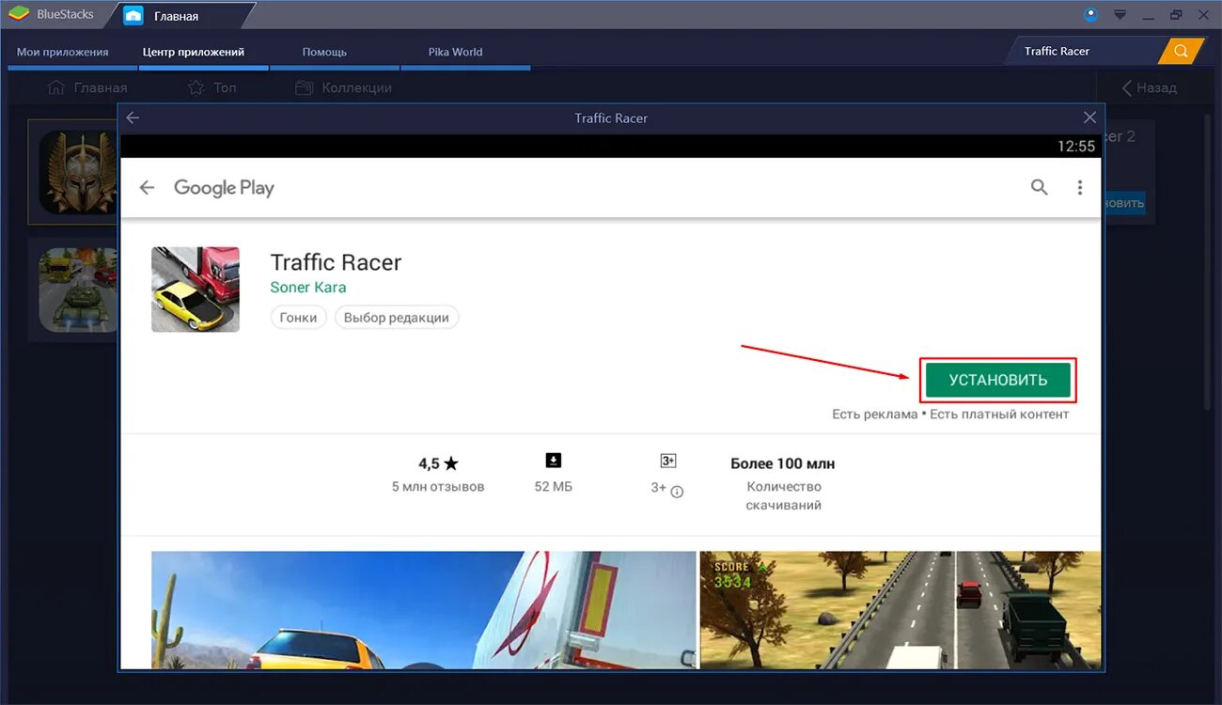The width and height of the screenshot is (1222, 705).
Task: Switch to Мои приложения tab
Action: point(63,52)
